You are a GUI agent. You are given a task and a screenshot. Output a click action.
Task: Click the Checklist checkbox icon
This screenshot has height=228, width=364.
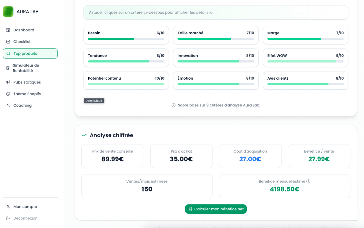8,42
